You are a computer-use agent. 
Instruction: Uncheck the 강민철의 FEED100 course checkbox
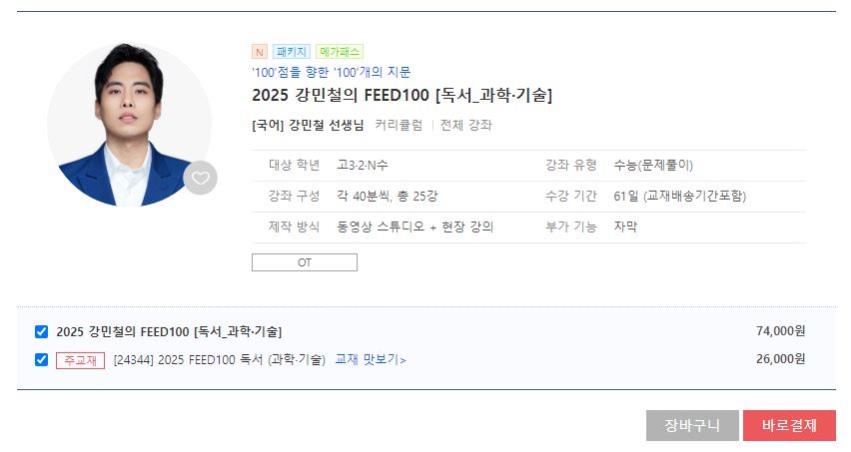tap(41, 331)
